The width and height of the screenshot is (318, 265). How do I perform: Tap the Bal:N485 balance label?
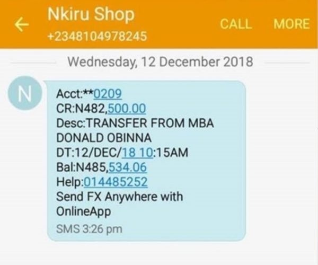82,167
